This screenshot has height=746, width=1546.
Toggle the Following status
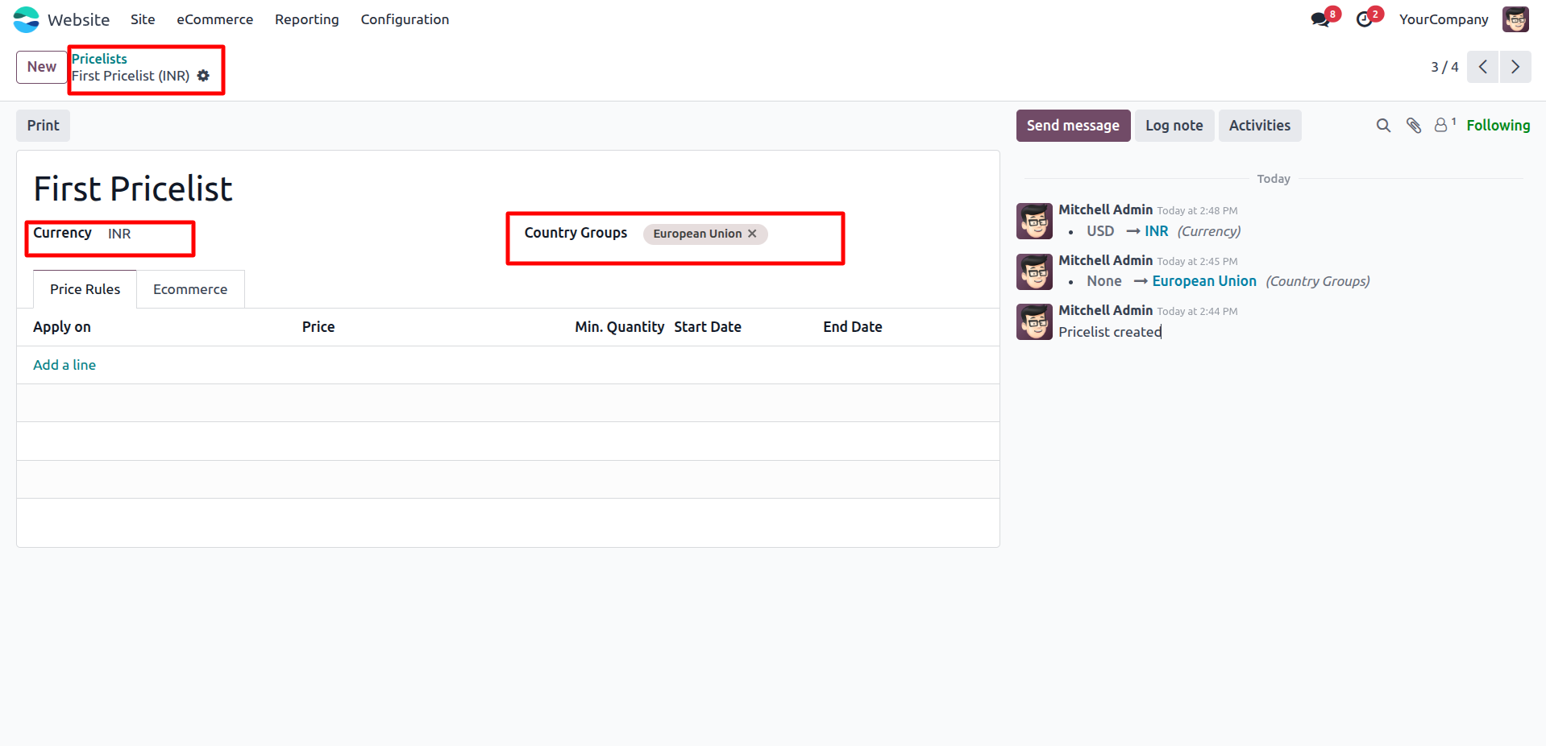point(1498,126)
